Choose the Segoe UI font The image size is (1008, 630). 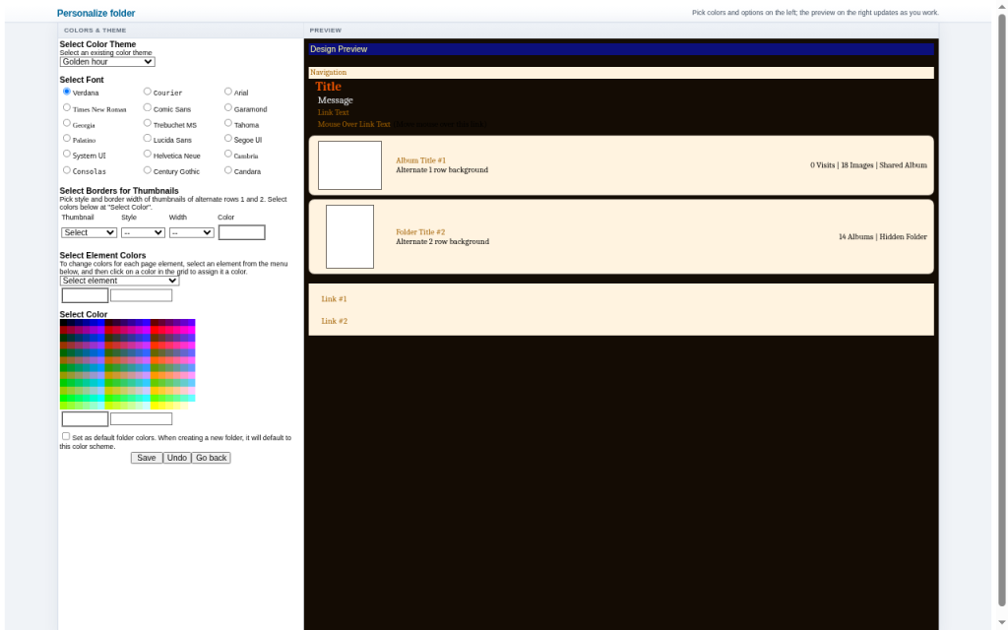(x=228, y=138)
